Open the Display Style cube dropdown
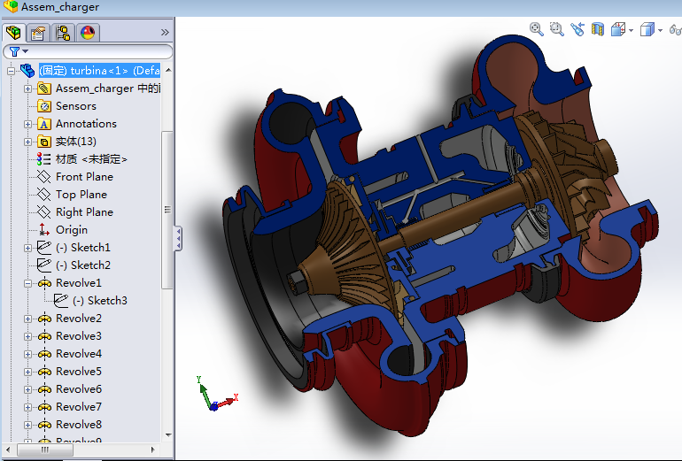This screenshot has height=461, width=682. tap(651, 29)
